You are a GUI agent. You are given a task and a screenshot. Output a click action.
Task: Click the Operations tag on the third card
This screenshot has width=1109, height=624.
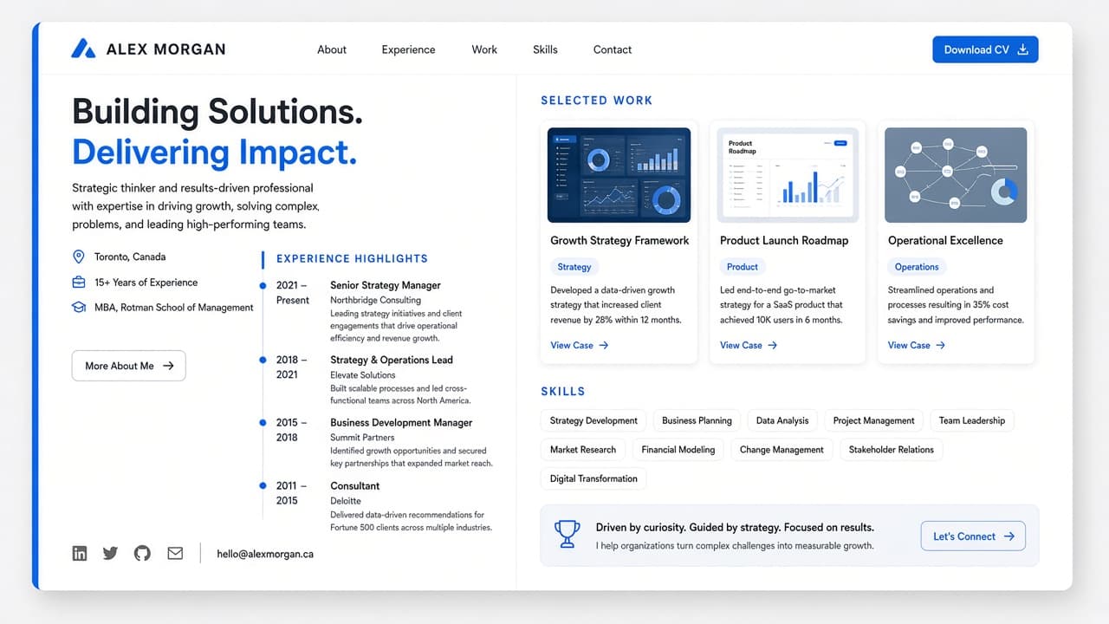(x=917, y=267)
